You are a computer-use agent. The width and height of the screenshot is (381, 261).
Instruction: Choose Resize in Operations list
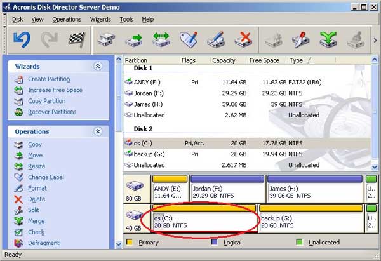[x=36, y=166]
